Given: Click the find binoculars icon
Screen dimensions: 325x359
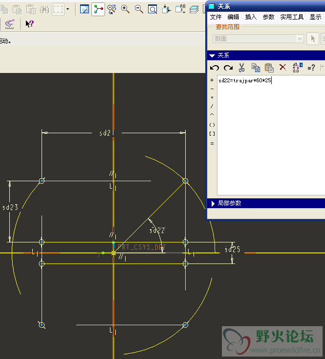Looking at the screenshot, I should point(44,9).
